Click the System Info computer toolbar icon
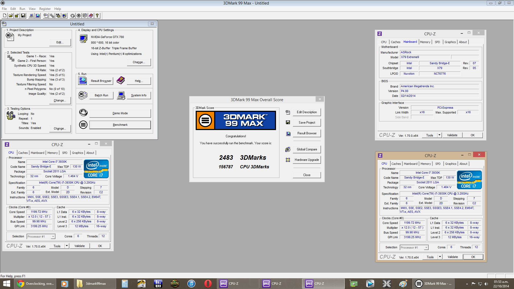 31,16
